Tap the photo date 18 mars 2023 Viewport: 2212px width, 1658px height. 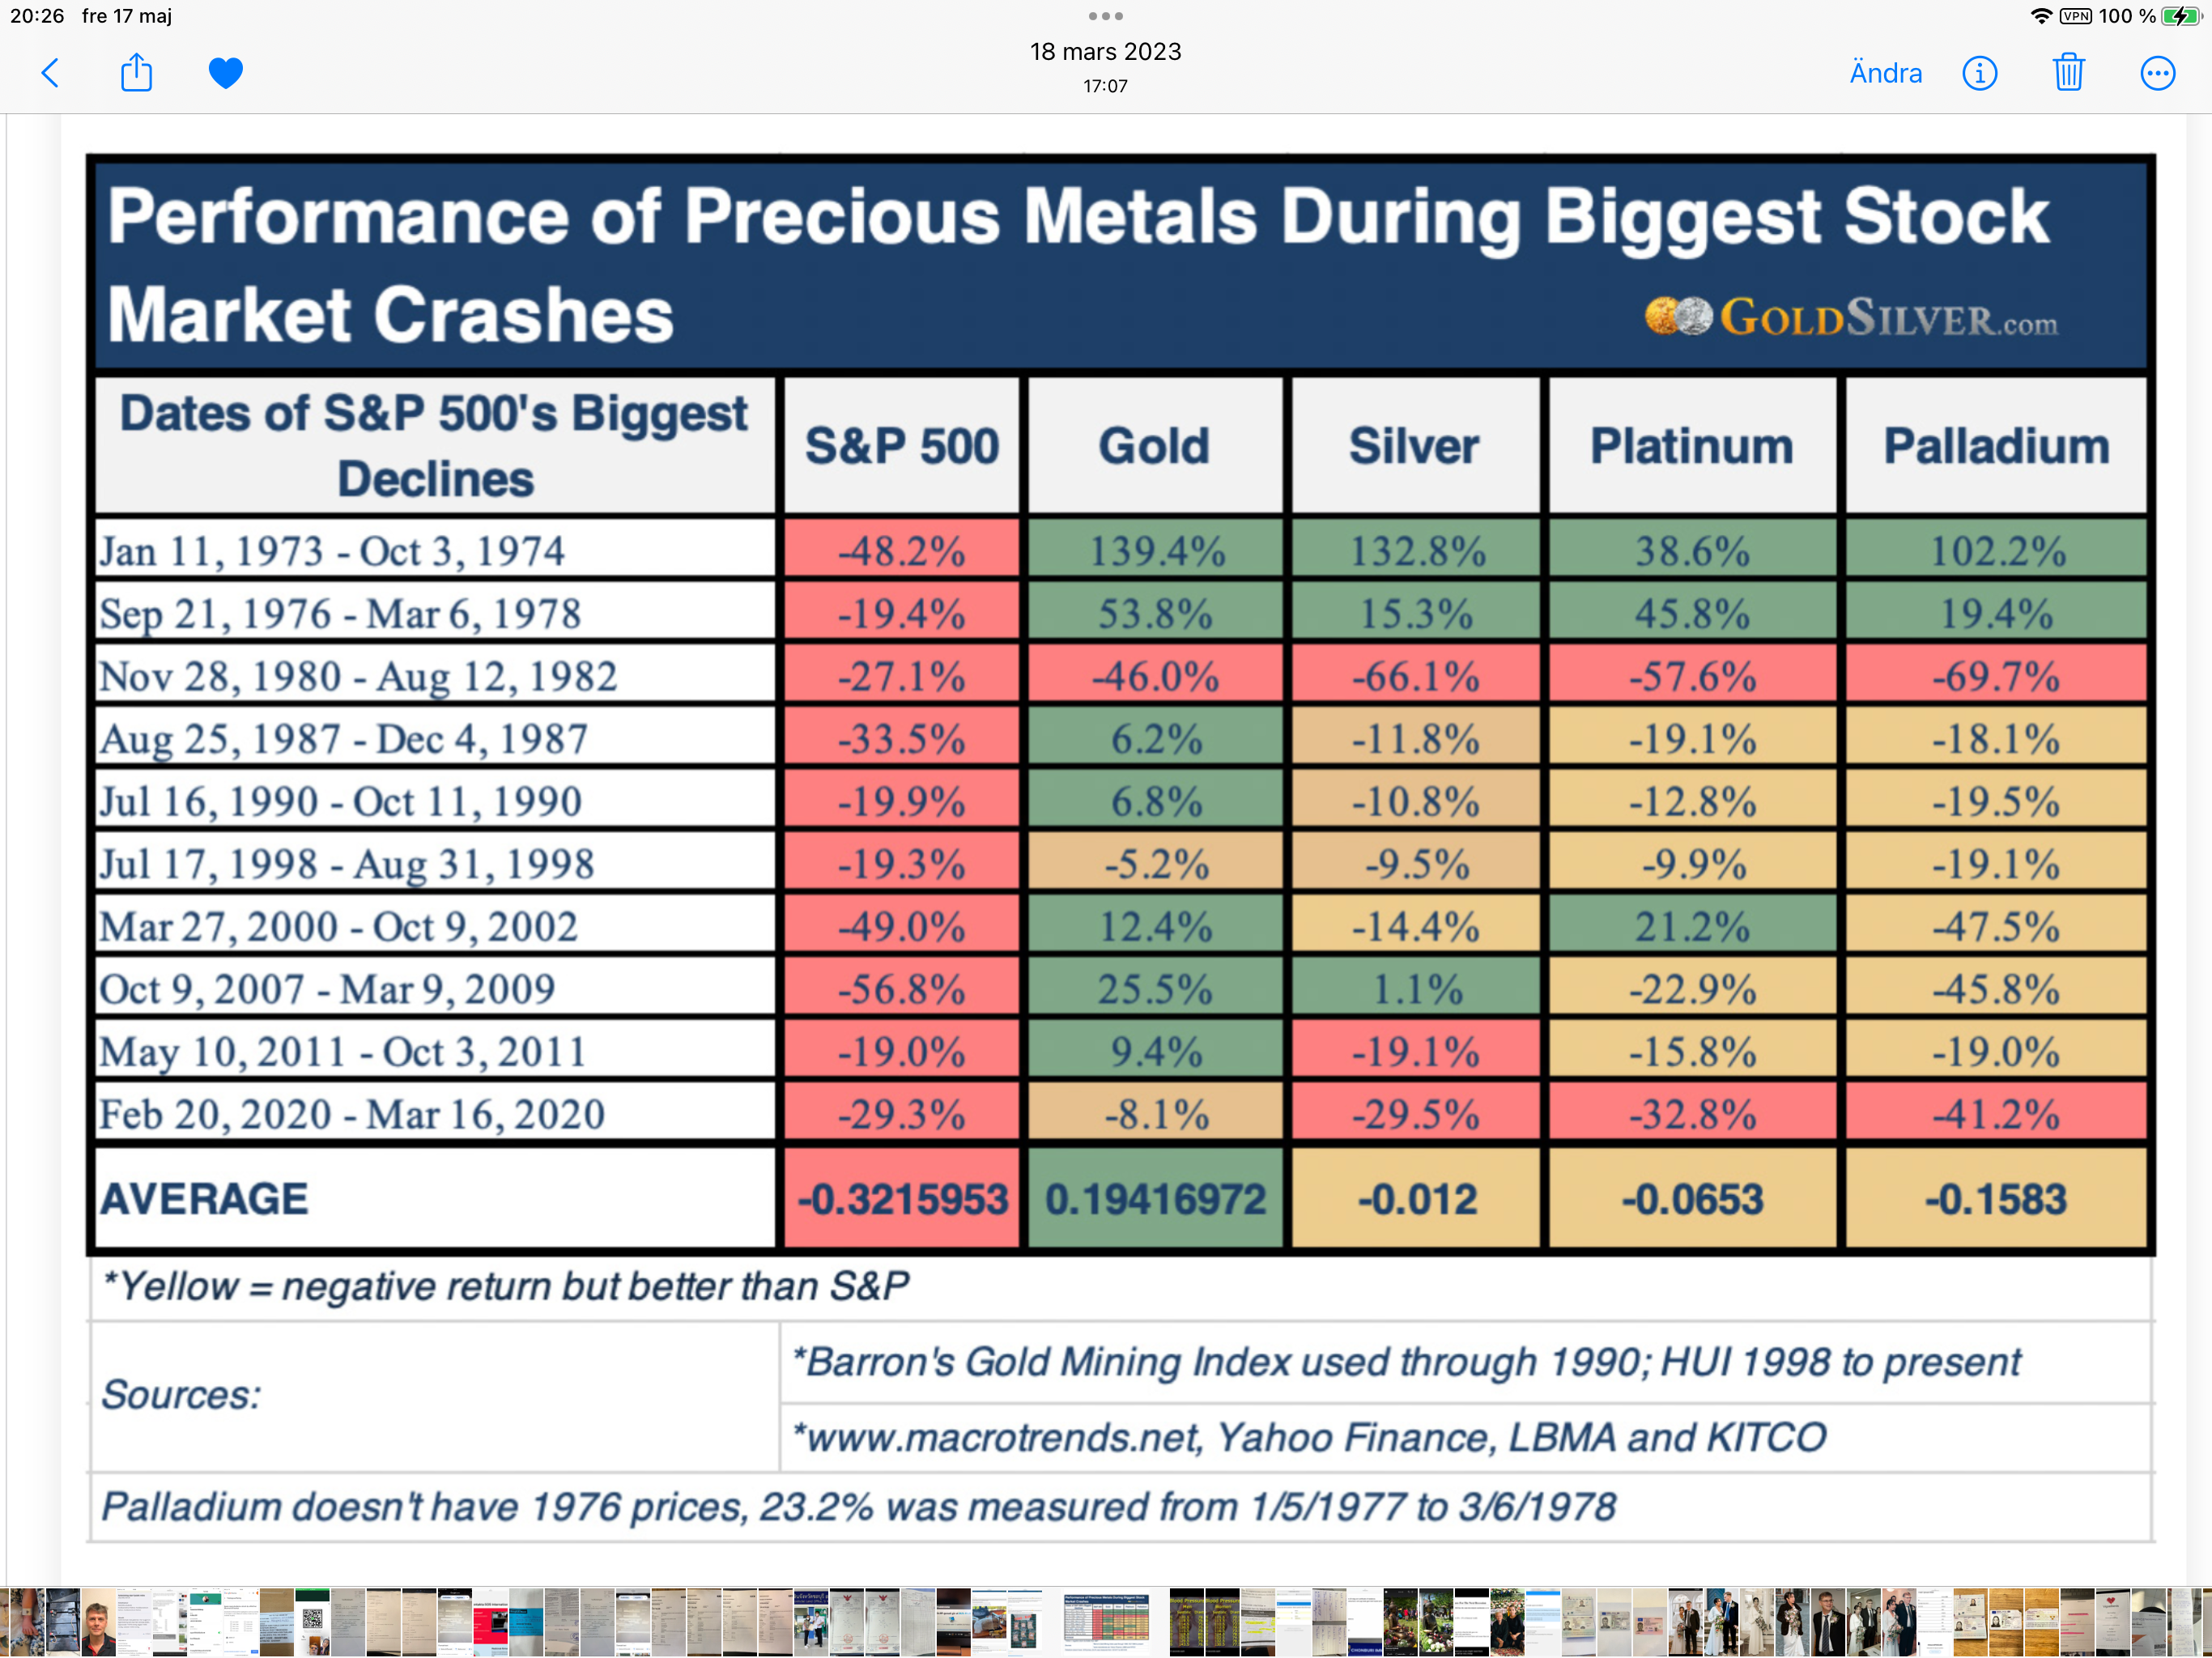1105,52
